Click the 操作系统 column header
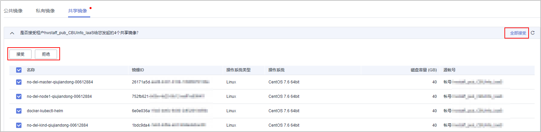 (277, 70)
